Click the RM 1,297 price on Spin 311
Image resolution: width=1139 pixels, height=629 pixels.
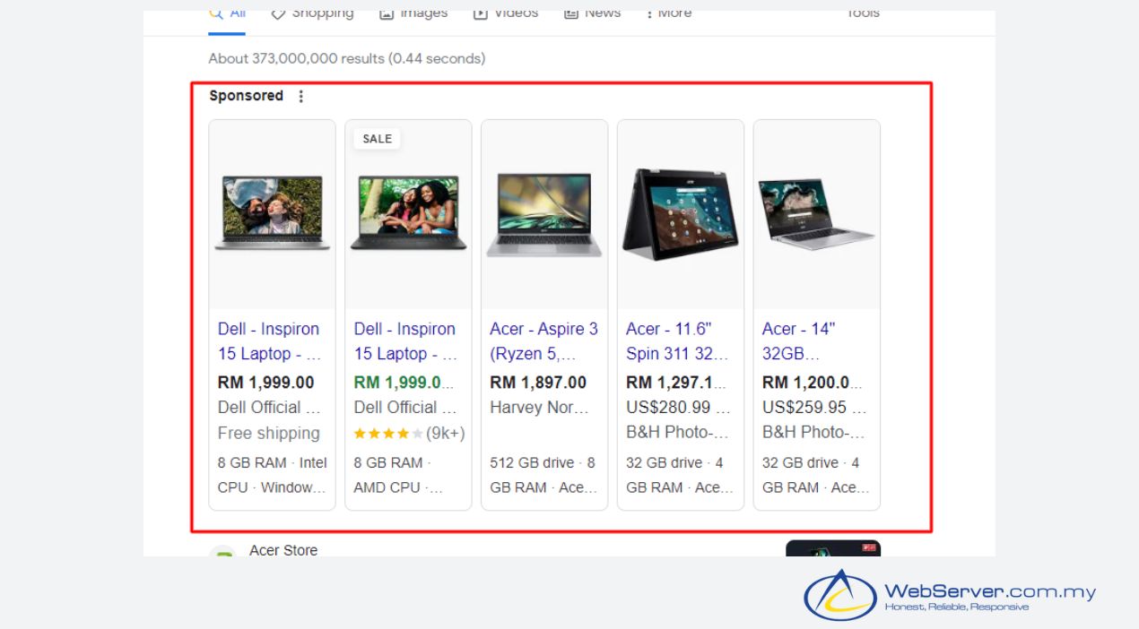pos(676,383)
